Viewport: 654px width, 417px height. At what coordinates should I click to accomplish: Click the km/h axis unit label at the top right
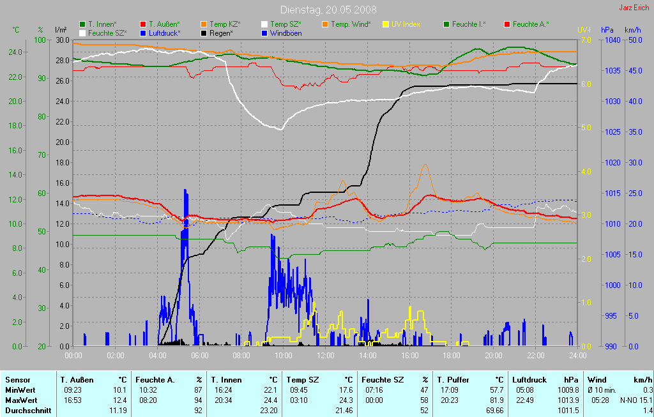point(633,30)
